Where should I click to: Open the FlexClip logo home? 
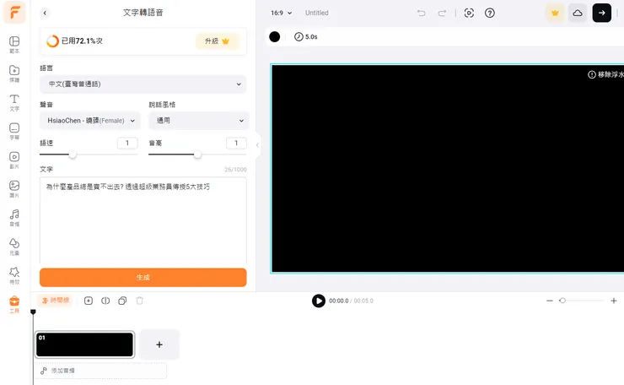14,13
